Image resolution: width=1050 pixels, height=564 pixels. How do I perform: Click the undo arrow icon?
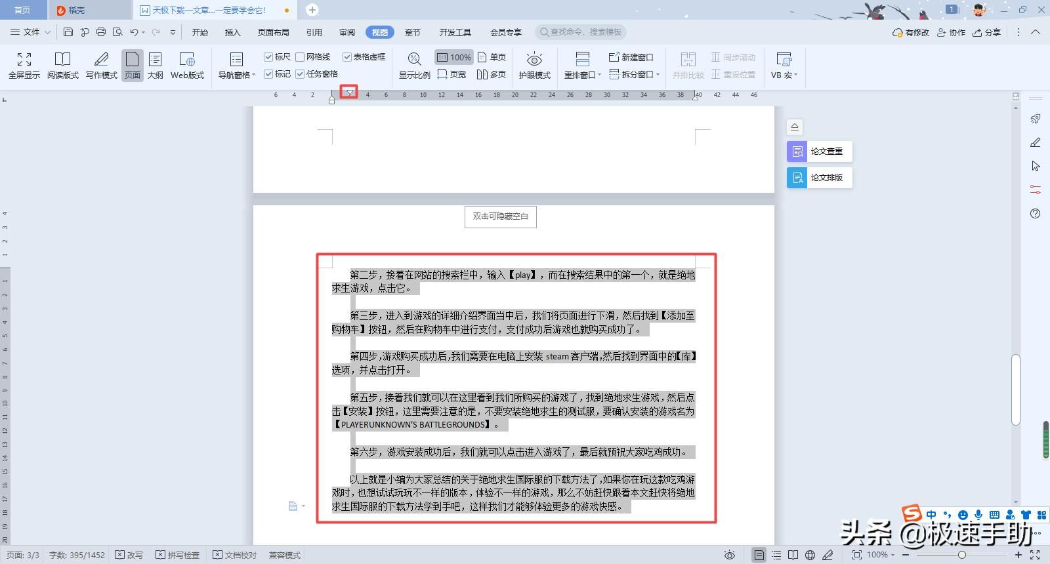point(134,31)
